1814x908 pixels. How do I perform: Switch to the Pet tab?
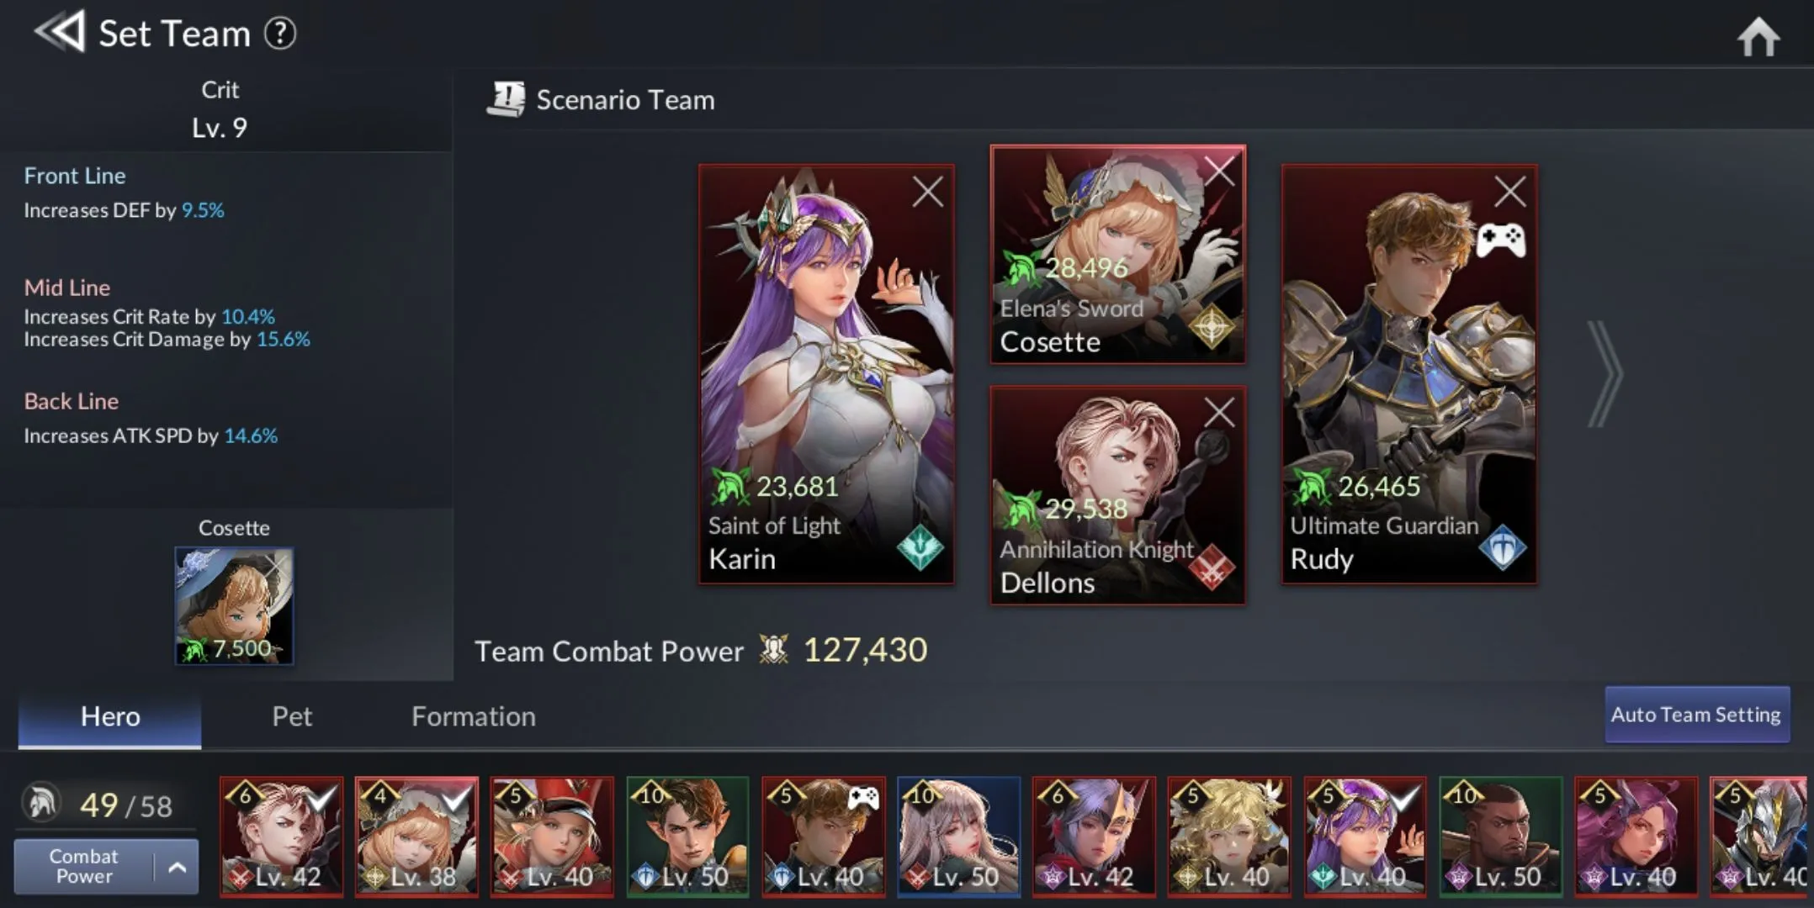(292, 716)
